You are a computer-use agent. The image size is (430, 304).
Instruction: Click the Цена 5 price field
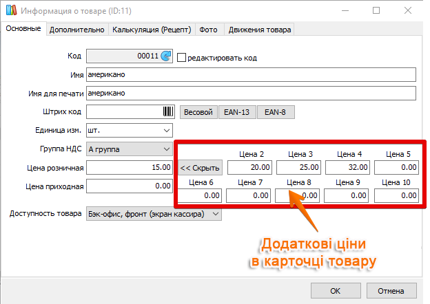(x=396, y=167)
